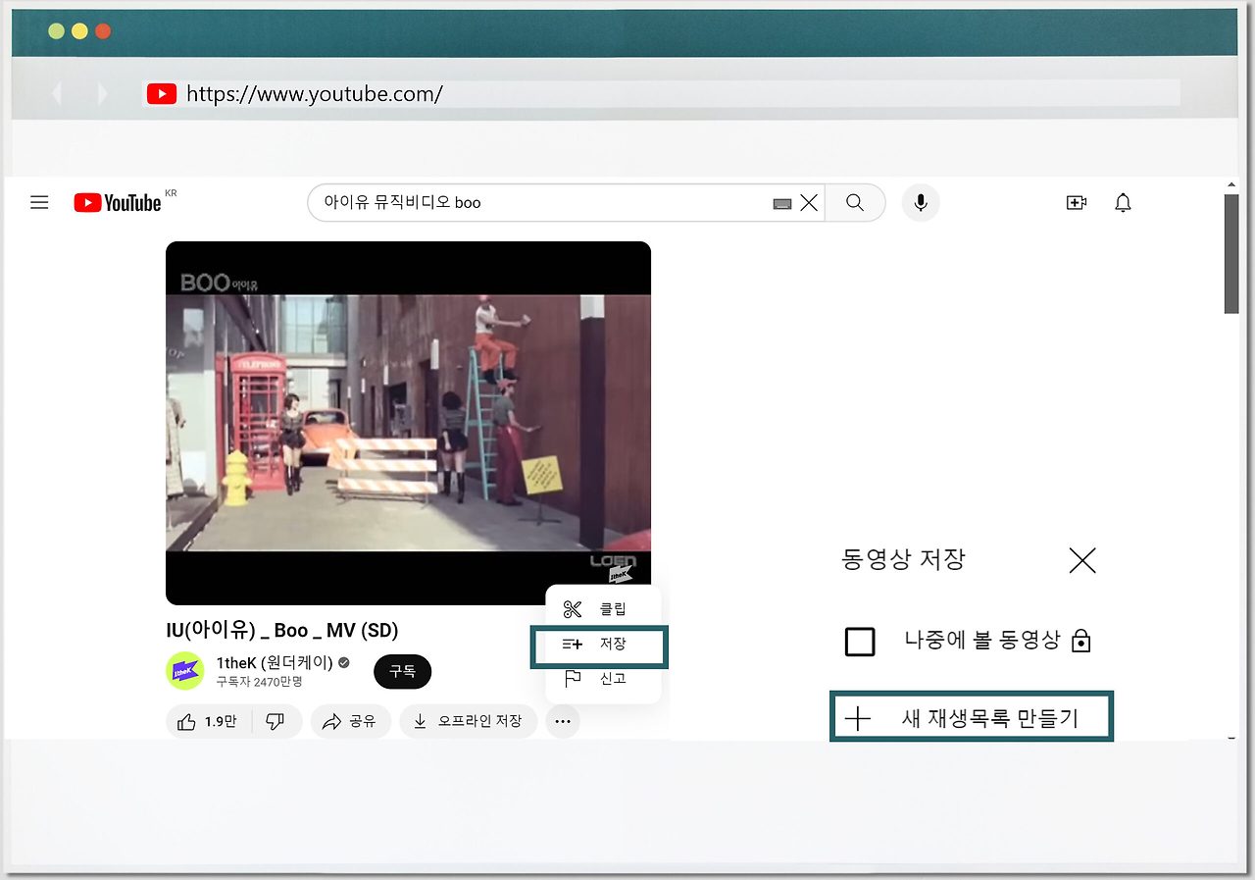The height and width of the screenshot is (880, 1255).
Task: Click the 동영상 저장 dialog heading
Action: point(903,560)
